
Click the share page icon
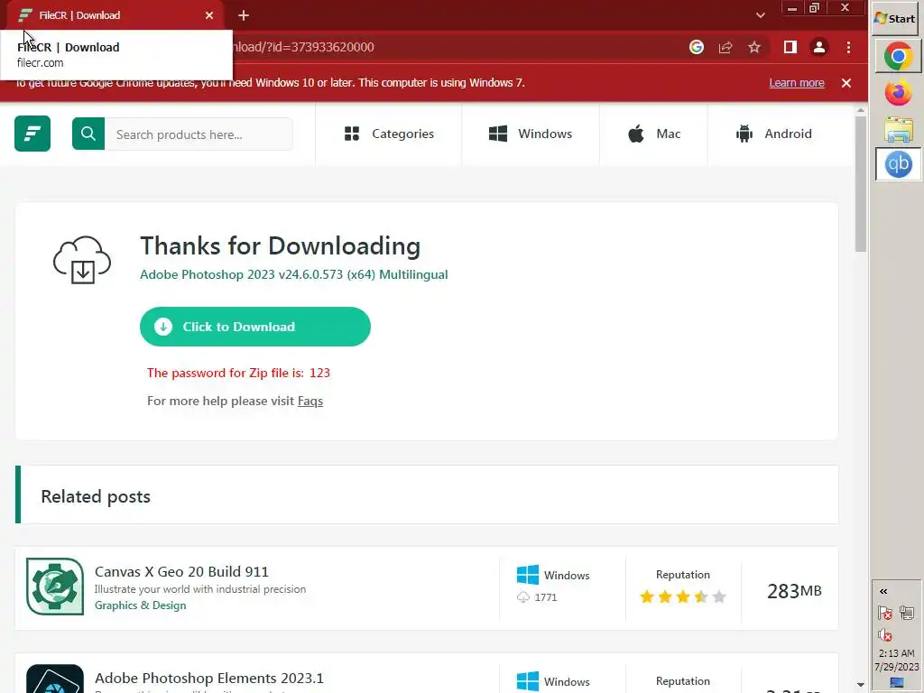725,47
